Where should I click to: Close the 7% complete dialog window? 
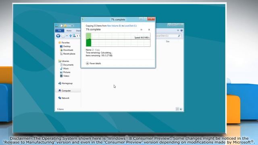coord(151,19)
